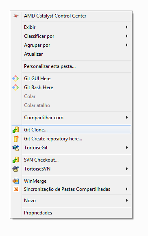Launch Git Bash Here
The height and width of the screenshot is (236, 148).
tap(71, 87)
